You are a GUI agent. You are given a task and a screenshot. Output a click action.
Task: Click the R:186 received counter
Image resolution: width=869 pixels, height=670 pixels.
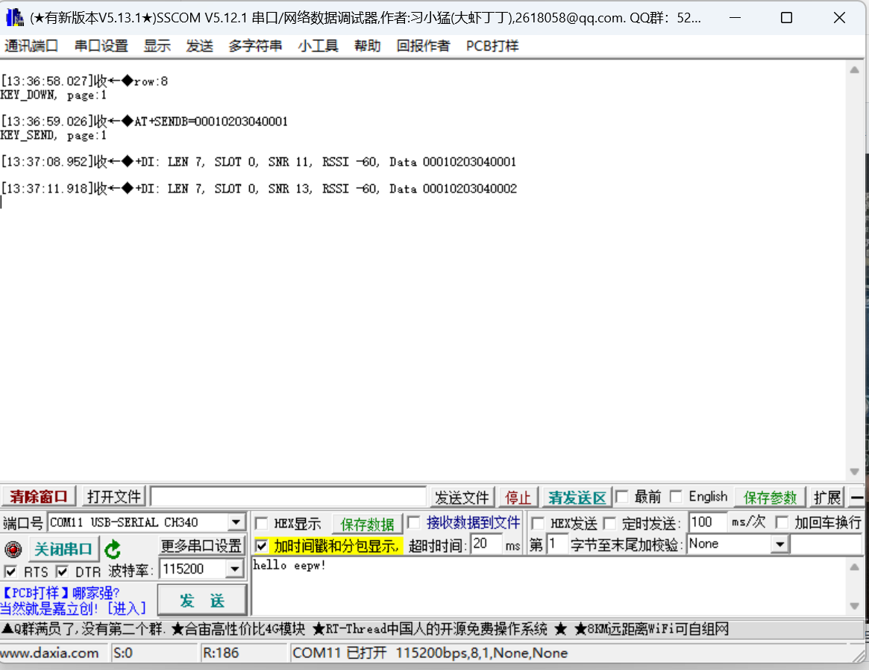pyautogui.click(x=221, y=653)
